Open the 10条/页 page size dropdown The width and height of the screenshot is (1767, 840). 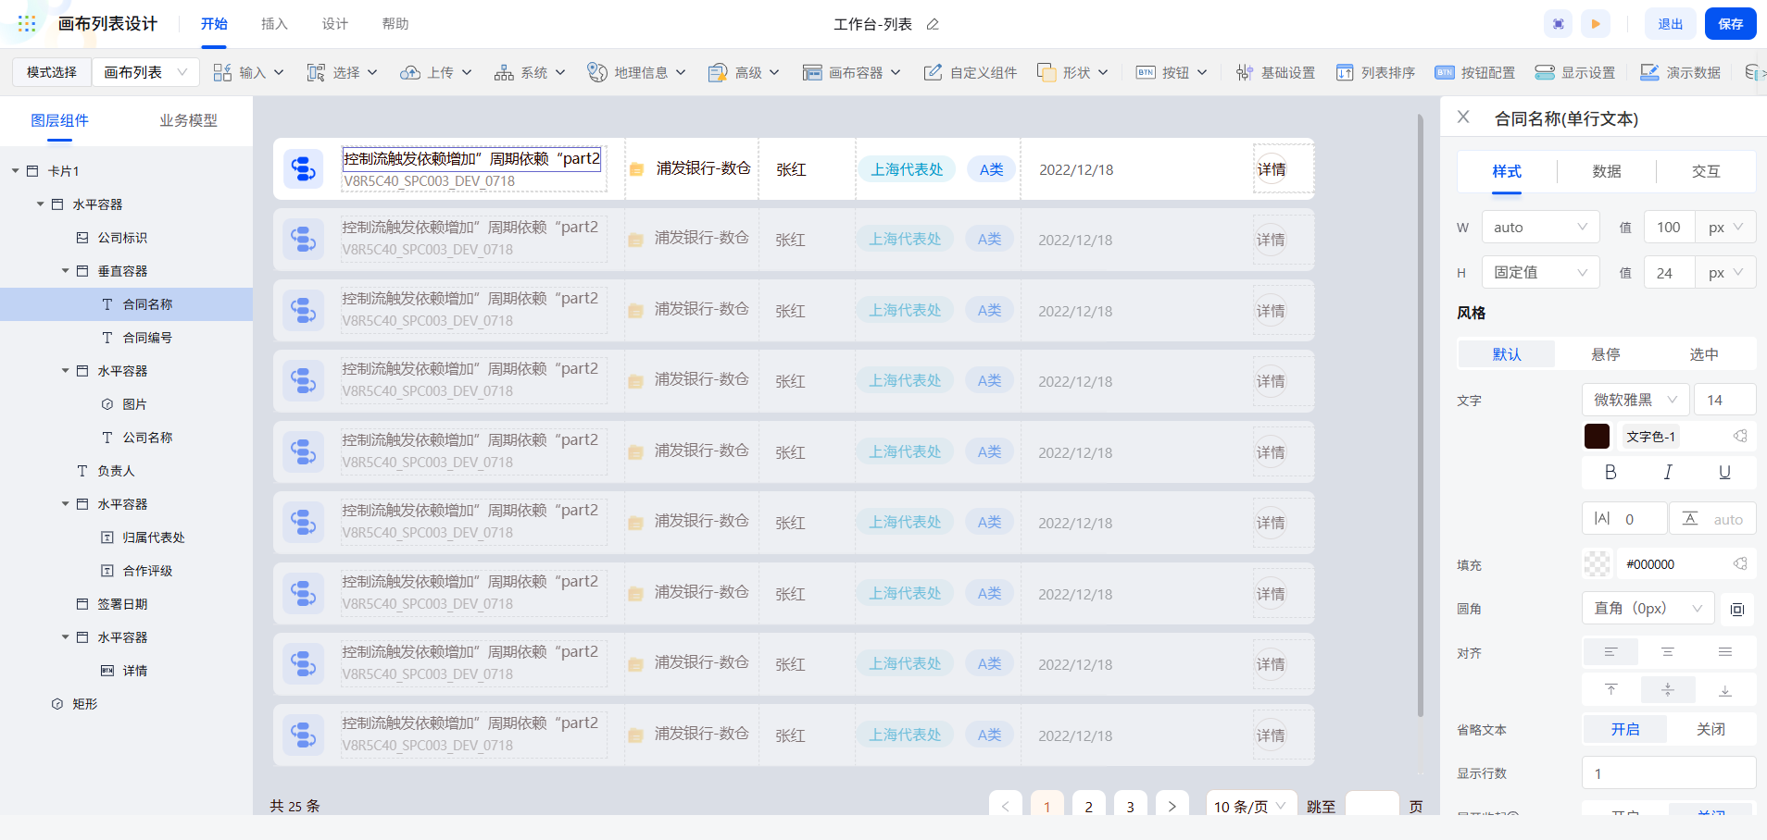(1249, 806)
